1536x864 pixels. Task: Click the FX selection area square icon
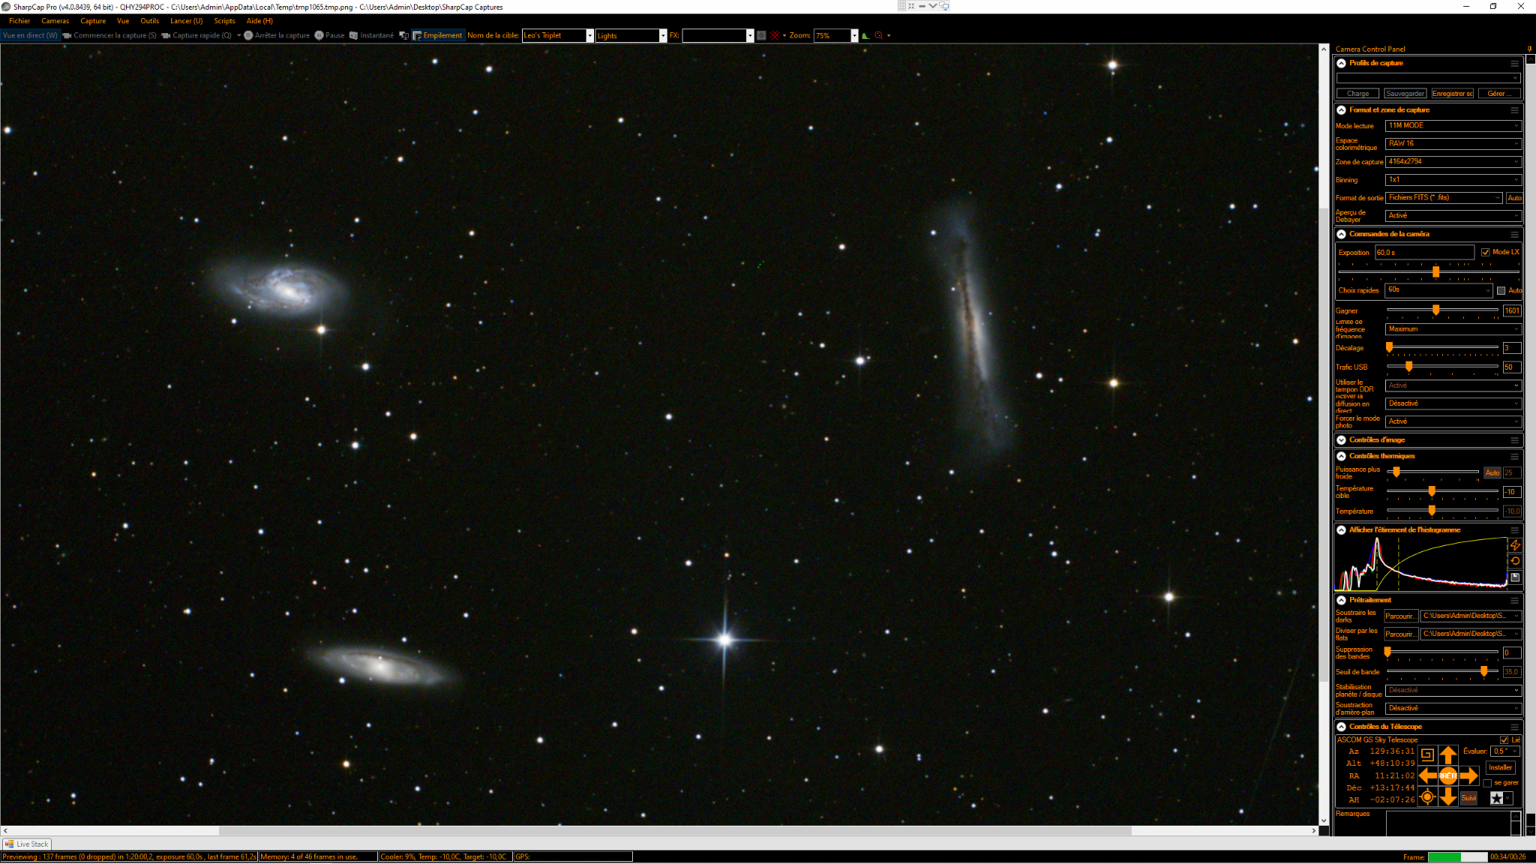coord(761,35)
